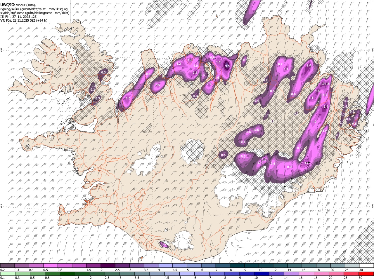Pick the dark mauve 0.2–0.3 swatch in the upper legend
The image size is (374, 280).
[x=7, y=266]
